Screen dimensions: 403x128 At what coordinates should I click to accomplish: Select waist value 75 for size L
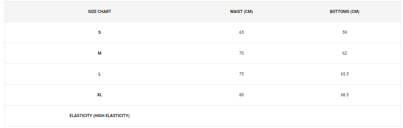pyautogui.click(x=241, y=74)
